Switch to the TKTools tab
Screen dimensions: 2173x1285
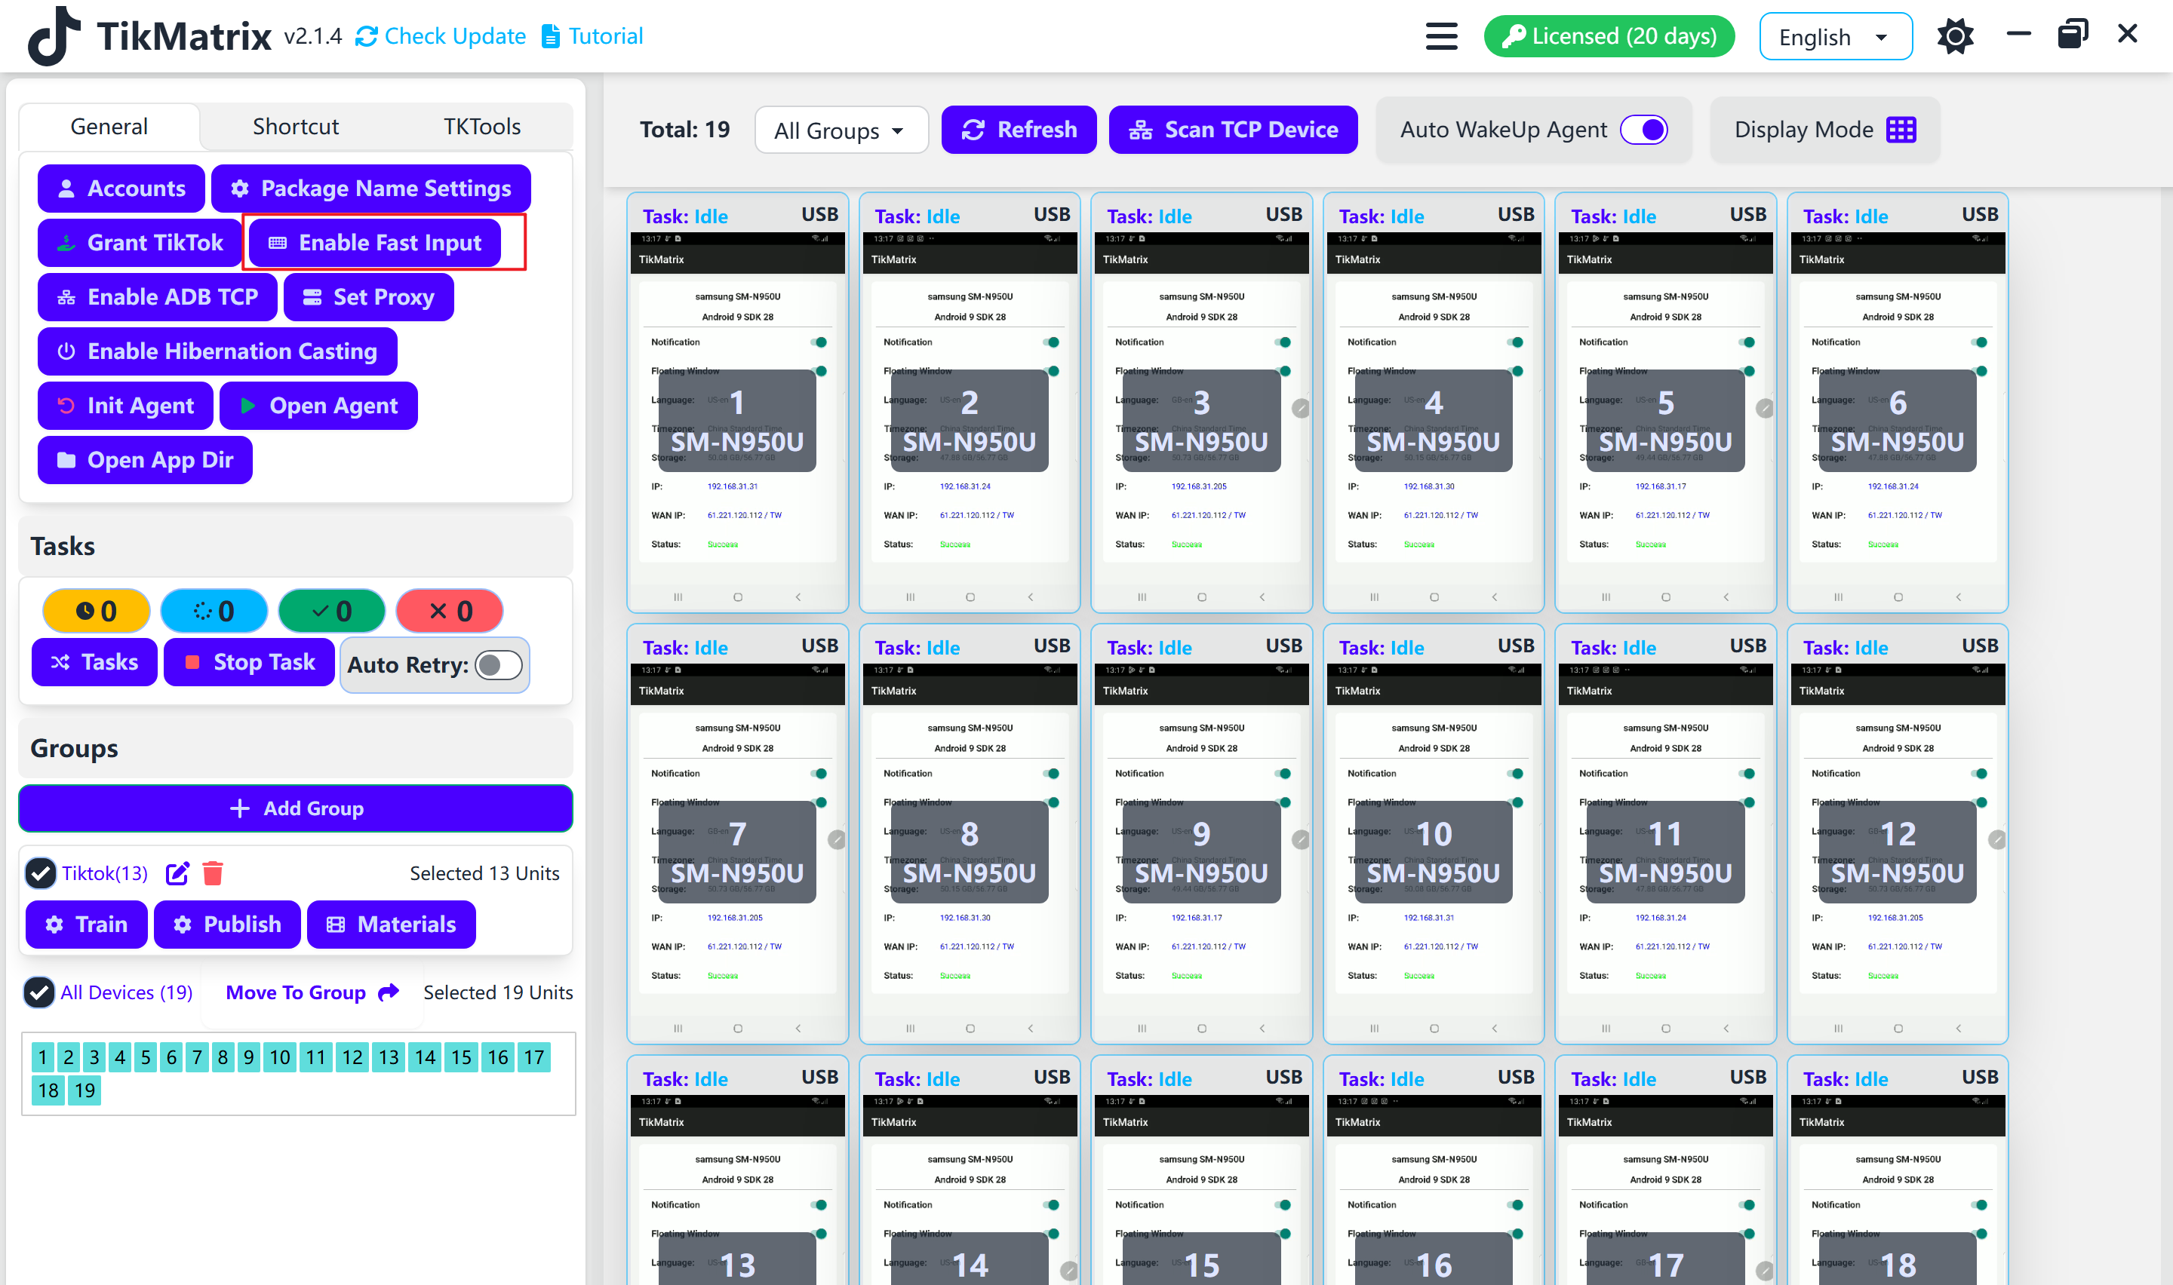(482, 127)
